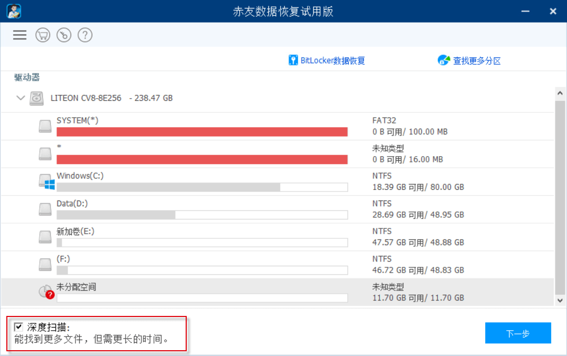The width and height of the screenshot is (567, 356).
Task: Click the 新加卷(E:) usage bar
Action: (202, 243)
